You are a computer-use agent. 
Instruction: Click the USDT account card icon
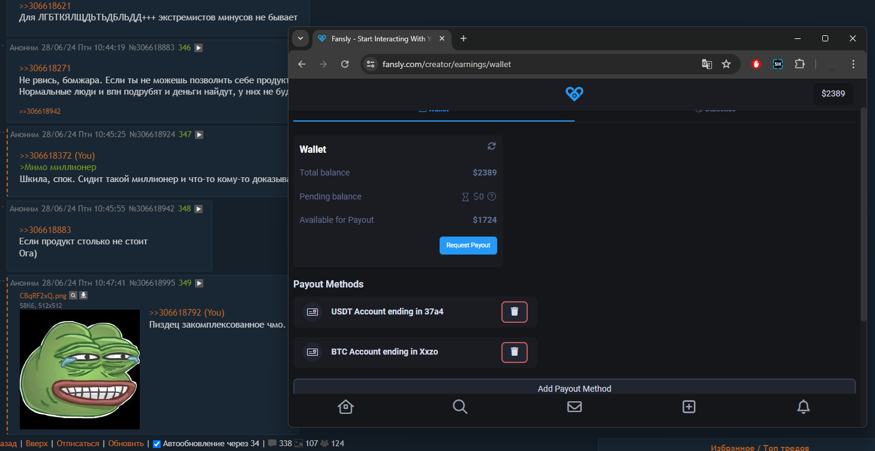312,311
